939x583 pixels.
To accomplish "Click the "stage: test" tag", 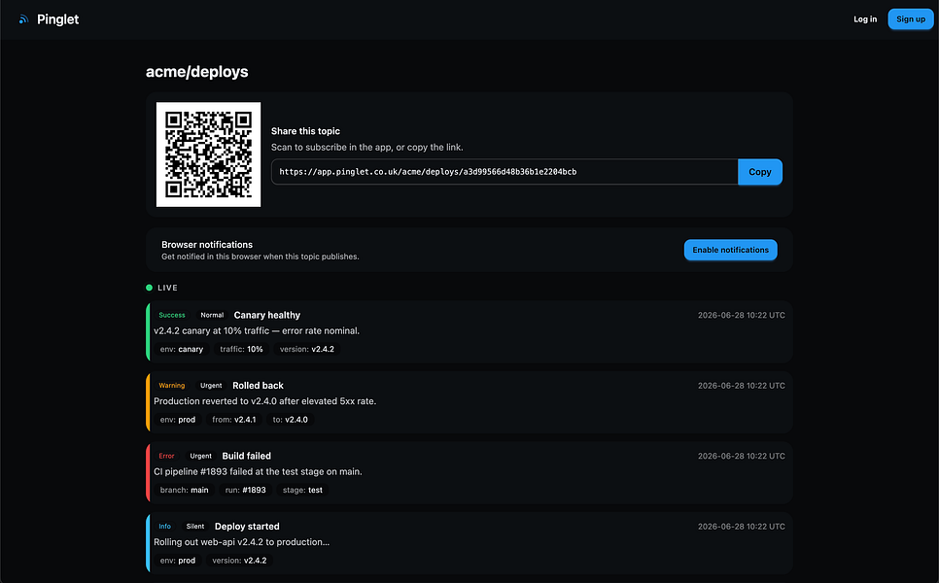I will pyautogui.click(x=302, y=490).
